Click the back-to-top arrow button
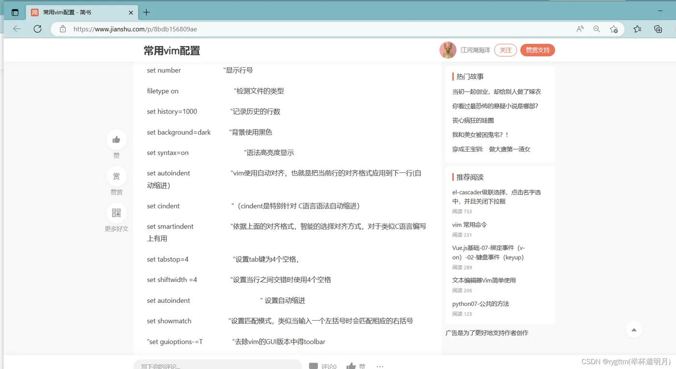The width and height of the screenshot is (676, 369). click(634, 330)
